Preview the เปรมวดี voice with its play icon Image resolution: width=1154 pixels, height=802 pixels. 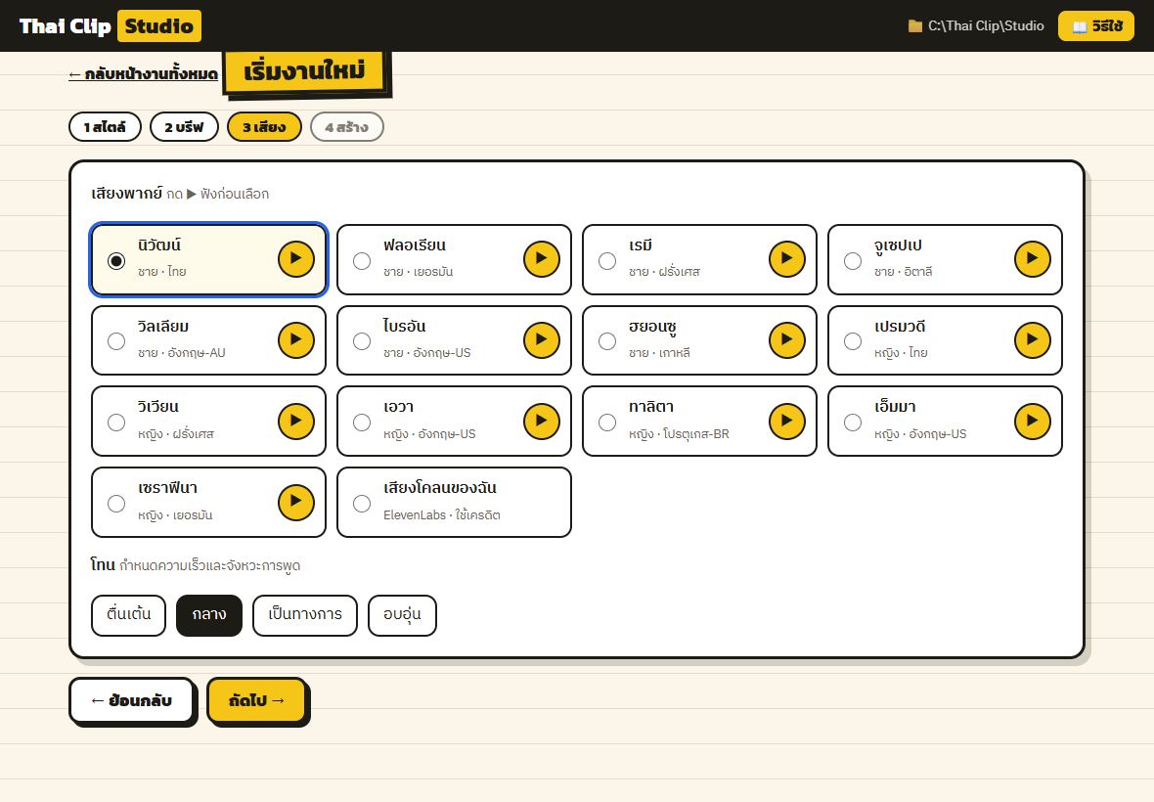click(1033, 340)
